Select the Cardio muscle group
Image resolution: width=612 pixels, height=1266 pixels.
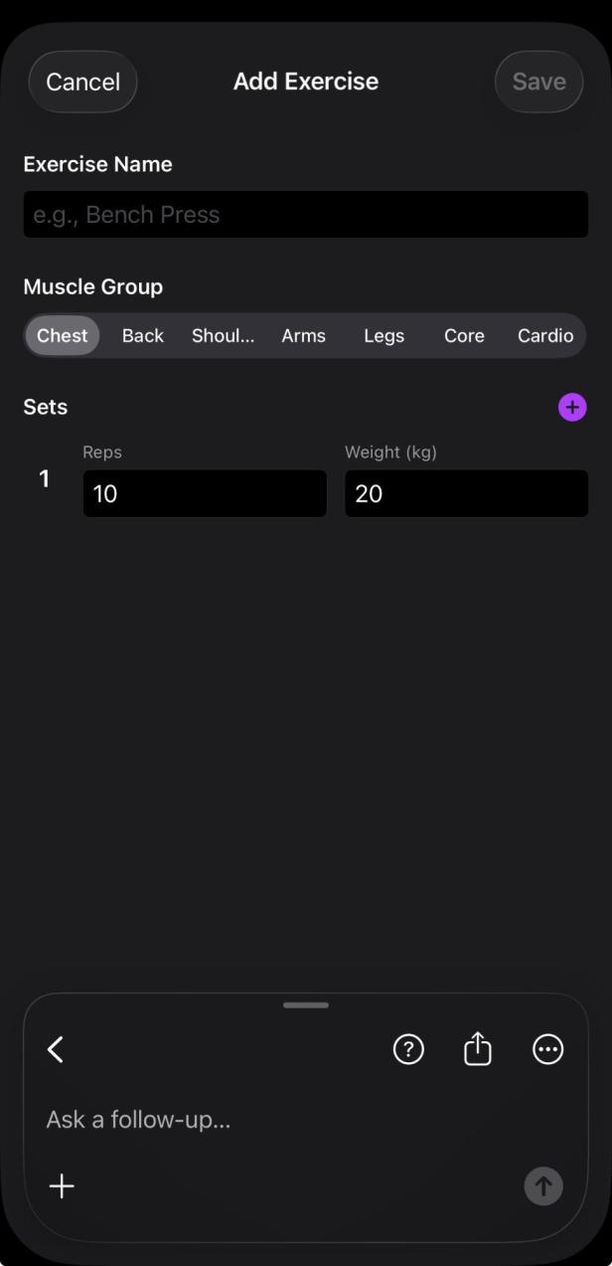pos(544,335)
